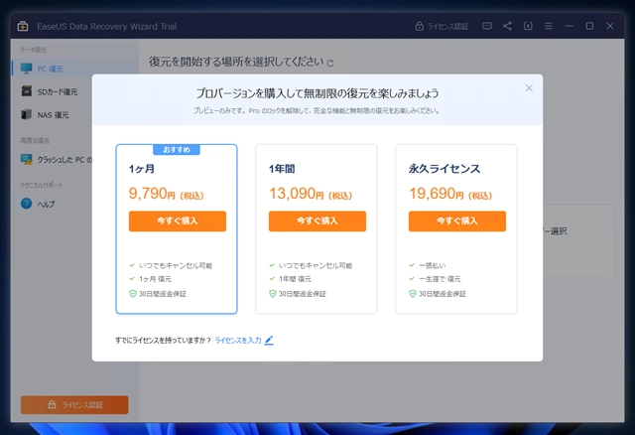635x435 pixels.
Task: Click shield icon in 1ヶ月 card
Action: coord(133,294)
